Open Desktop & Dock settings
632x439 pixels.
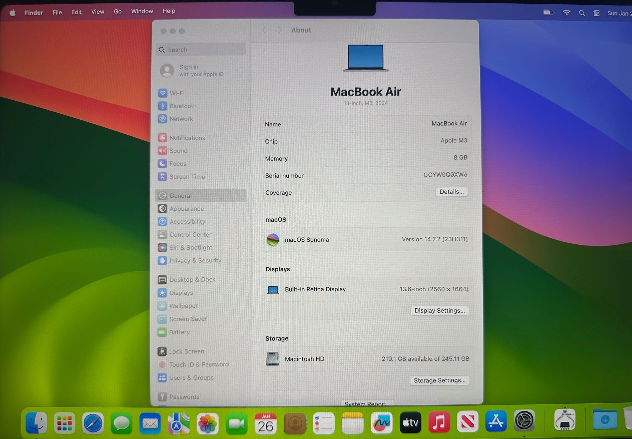187,280
